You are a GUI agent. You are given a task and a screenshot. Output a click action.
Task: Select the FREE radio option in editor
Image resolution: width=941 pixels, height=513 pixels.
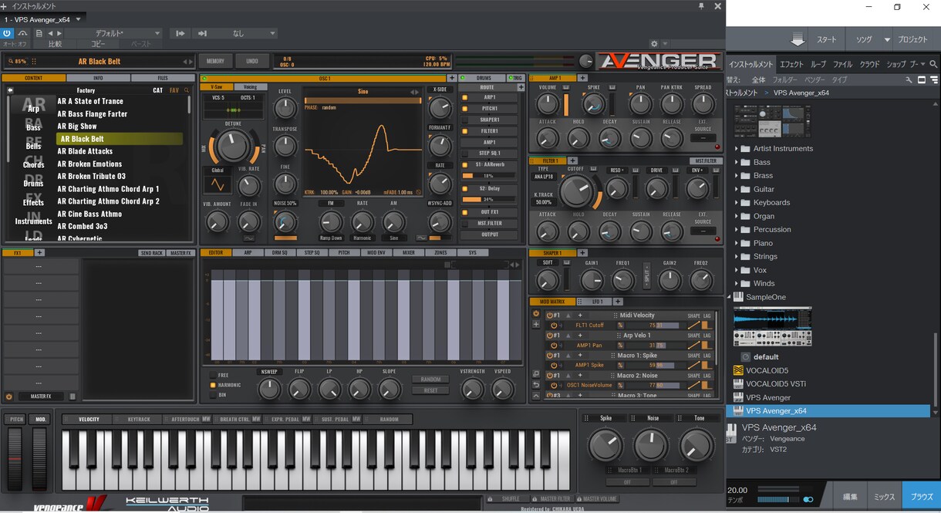tap(213, 375)
